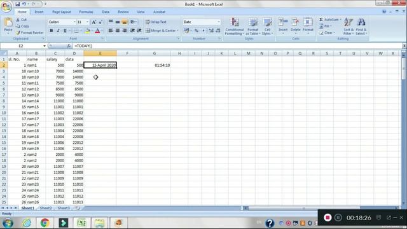Click the Delete cells button
The height and width of the screenshot is (229, 407).
pyautogui.click(x=295, y=25)
